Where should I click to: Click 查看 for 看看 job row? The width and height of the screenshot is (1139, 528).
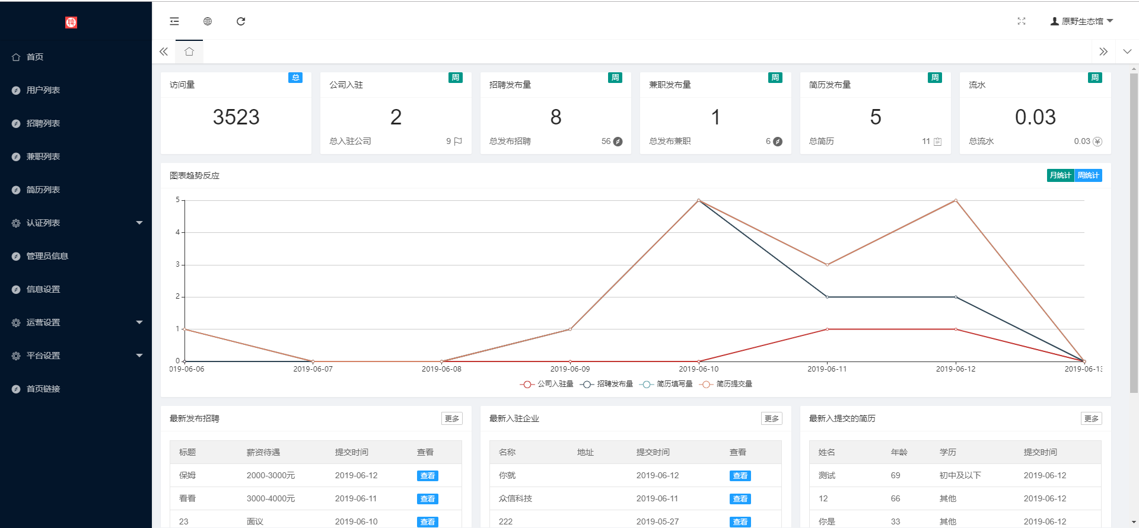(428, 499)
